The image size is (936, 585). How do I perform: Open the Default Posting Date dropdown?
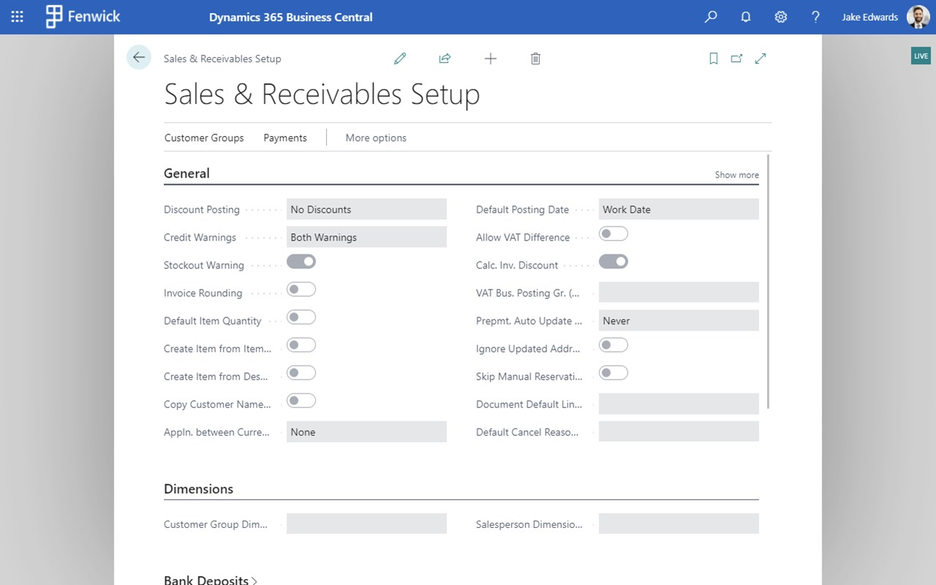coord(679,209)
